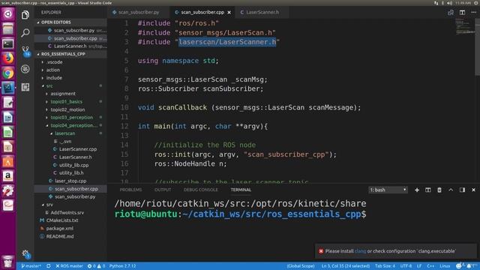480x270 pixels.
Task: Launch Google Chrome from Ubuntu dock
Action: coord(8,73)
